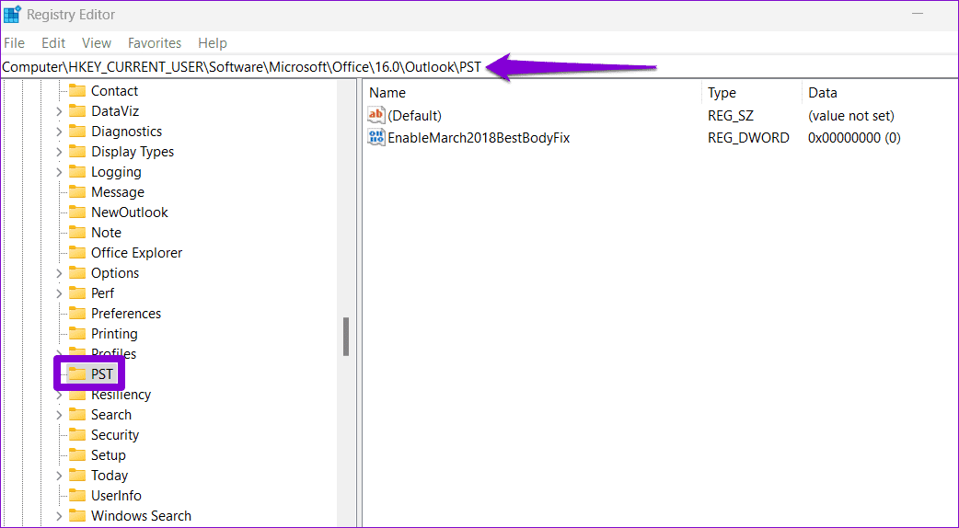This screenshot has height=528, width=959.
Task: Expand the Search key
Action: [59, 414]
